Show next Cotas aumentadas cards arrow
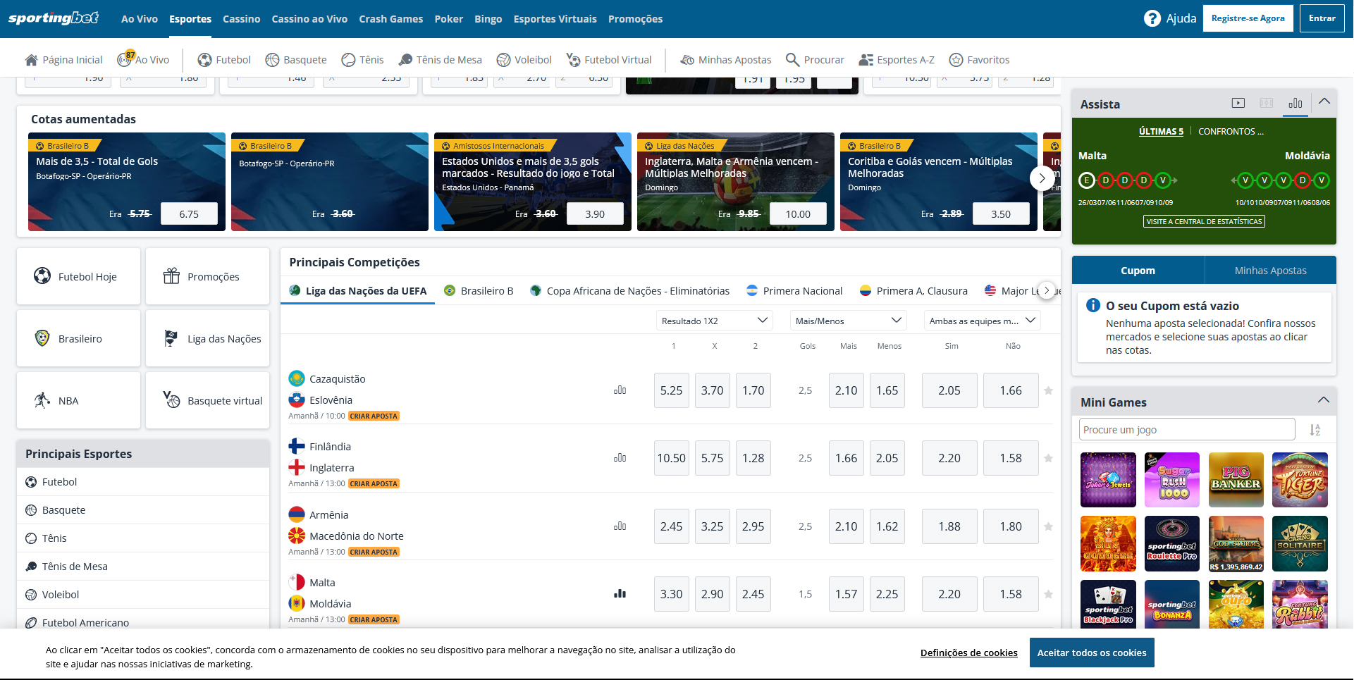Viewport: 1354px width, 680px height. [1042, 178]
